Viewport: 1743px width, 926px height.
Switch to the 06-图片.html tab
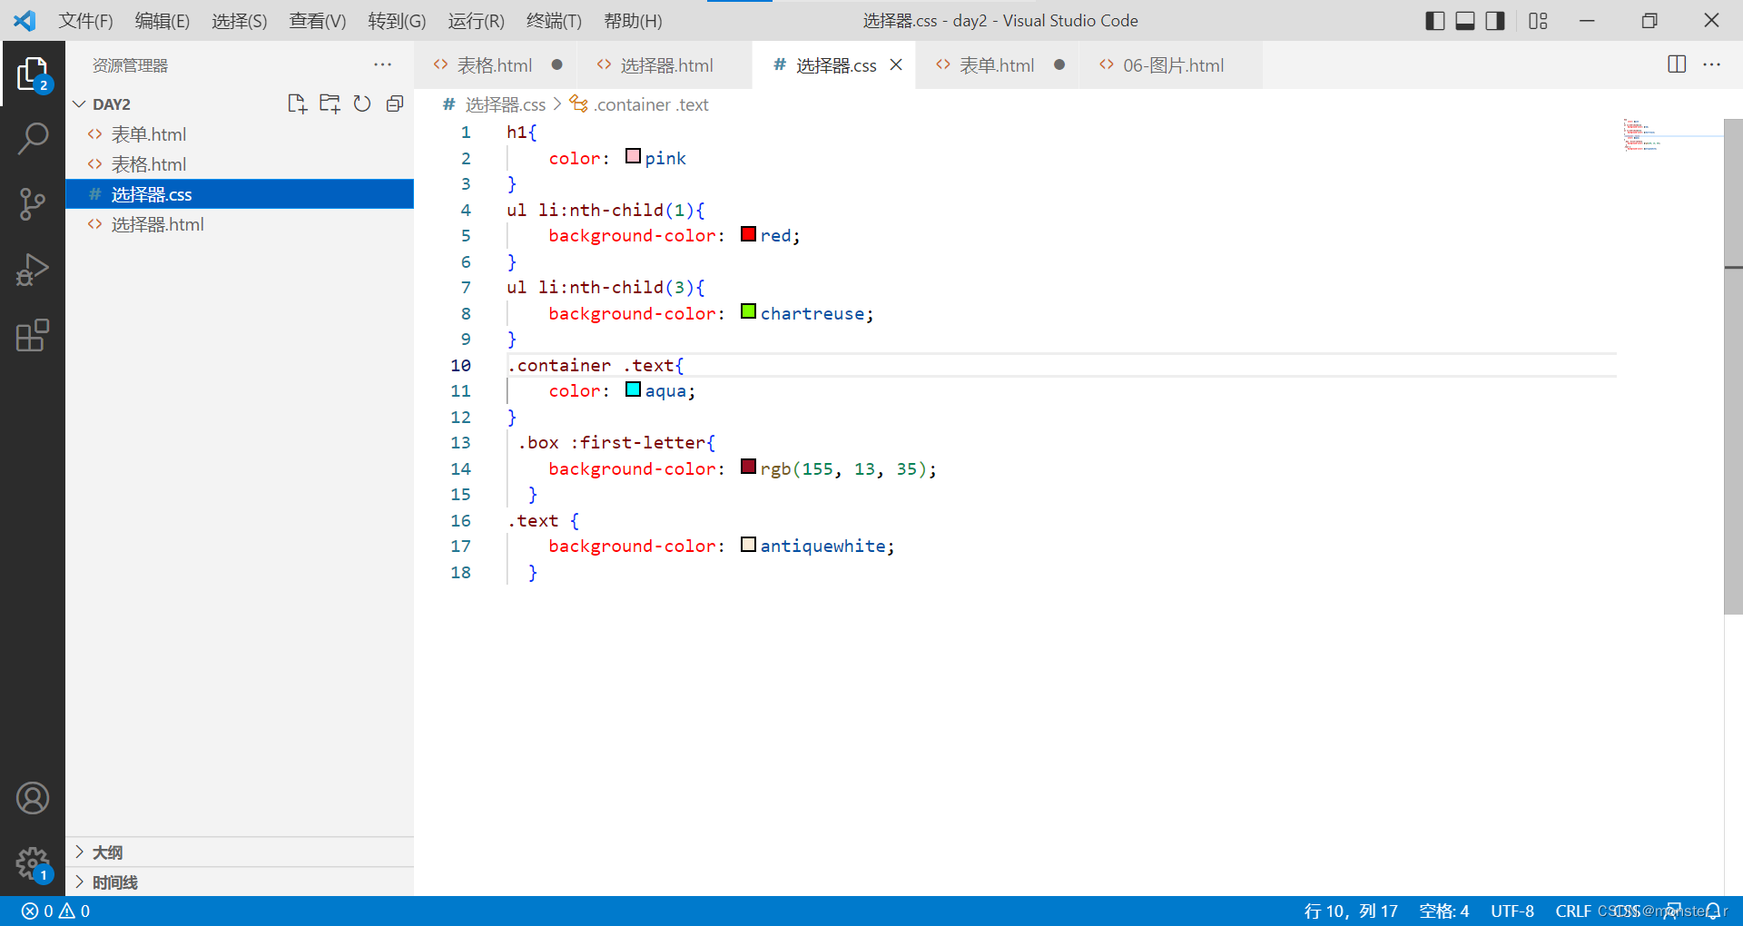click(x=1171, y=64)
